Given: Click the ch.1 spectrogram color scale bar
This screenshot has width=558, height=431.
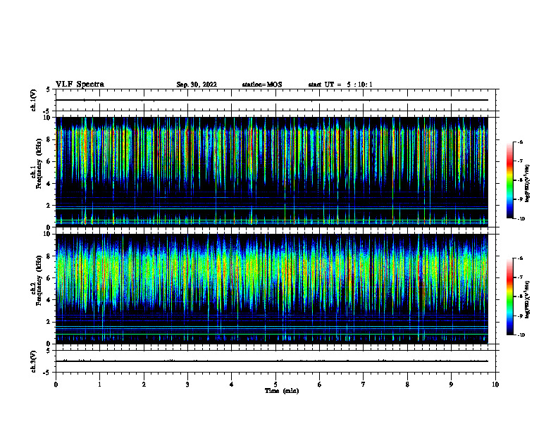Looking at the screenshot, I should (509, 180).
